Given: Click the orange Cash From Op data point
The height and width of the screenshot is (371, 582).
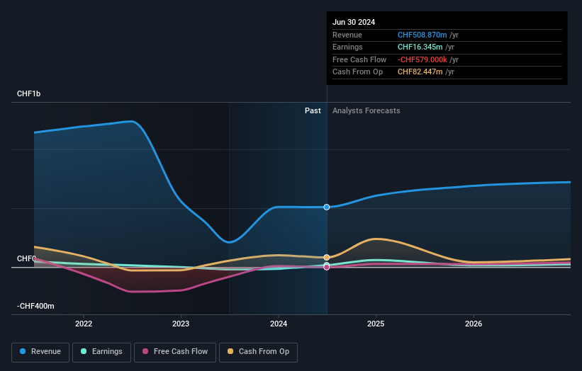Looking at the screenshot, I should pos(327,257).
